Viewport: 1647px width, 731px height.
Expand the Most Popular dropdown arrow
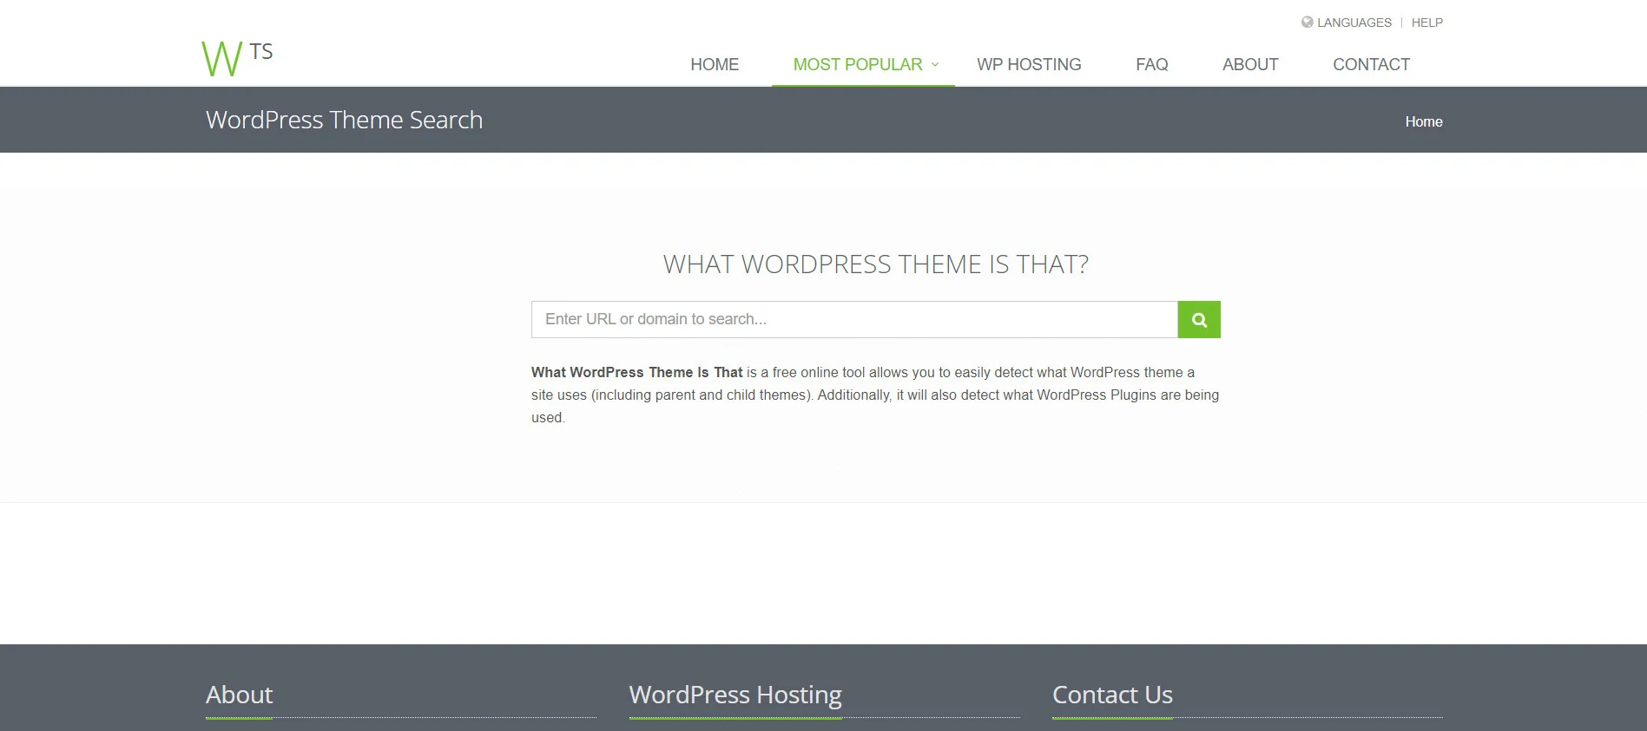tap(935, 65)
